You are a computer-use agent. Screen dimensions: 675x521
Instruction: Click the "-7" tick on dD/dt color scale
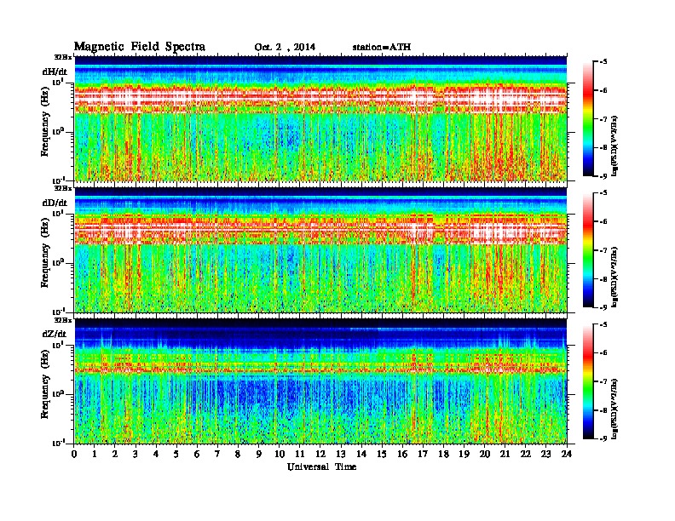(x=603, y=250)
